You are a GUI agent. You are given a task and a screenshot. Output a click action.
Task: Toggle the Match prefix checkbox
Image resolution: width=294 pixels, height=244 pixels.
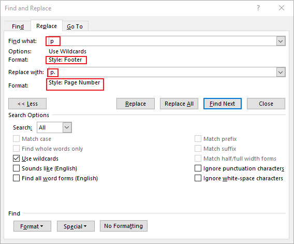198,139
